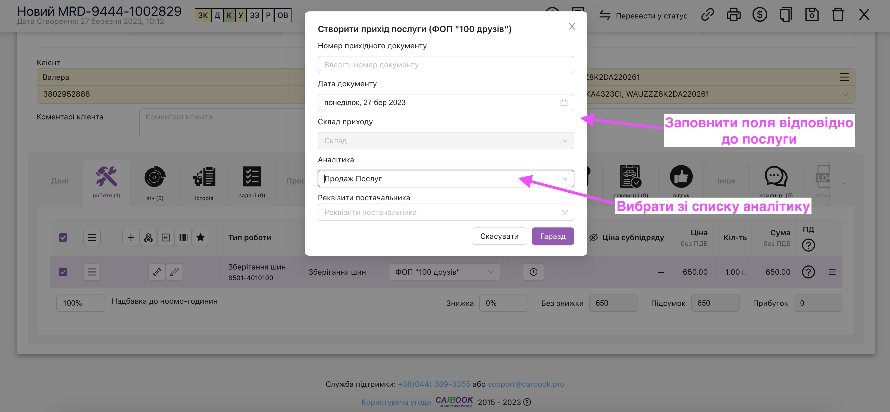This screenshot has height=412, width=890.
Task: Click the support@carbook.pro email link
Action: pyautogui.click(x=526, y=384)
